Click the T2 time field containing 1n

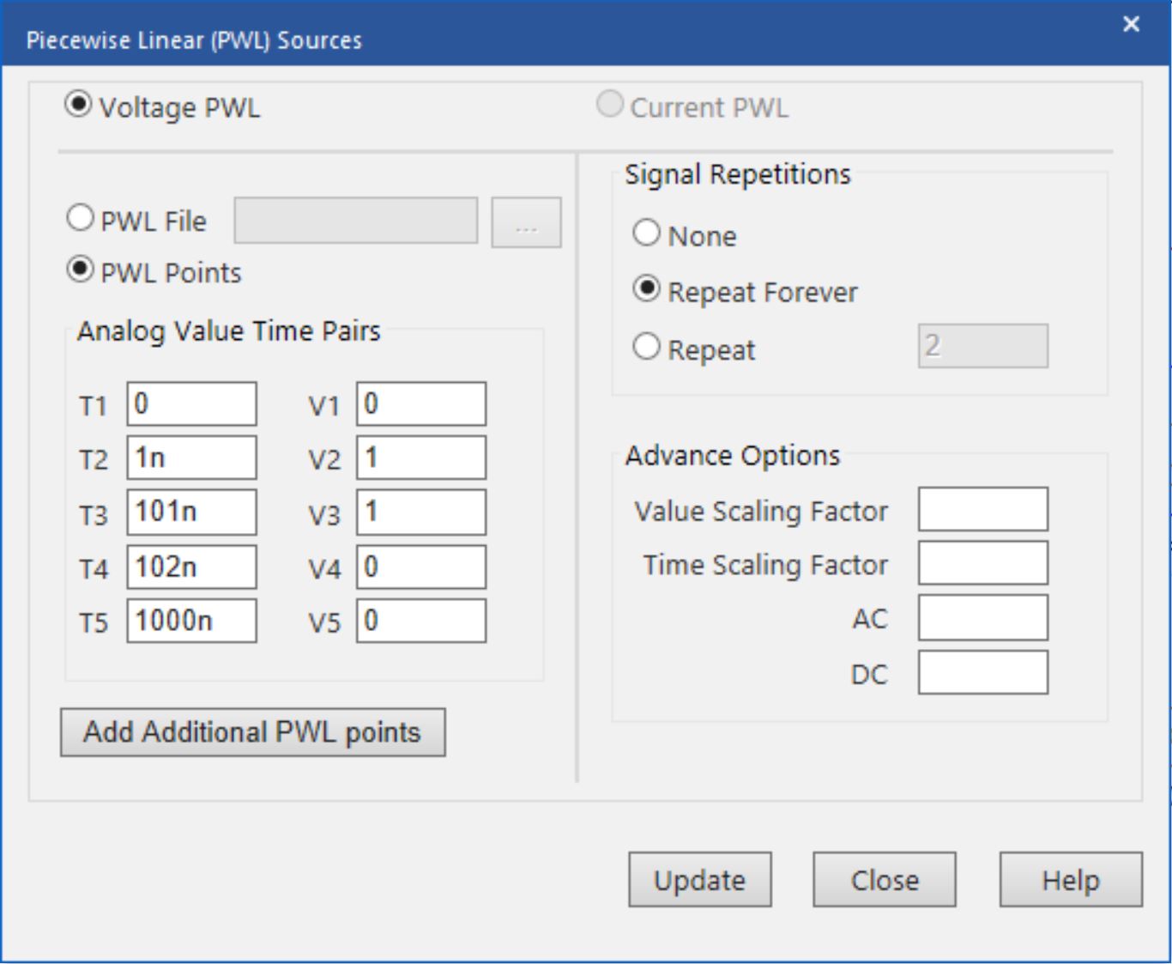point(191,458)
